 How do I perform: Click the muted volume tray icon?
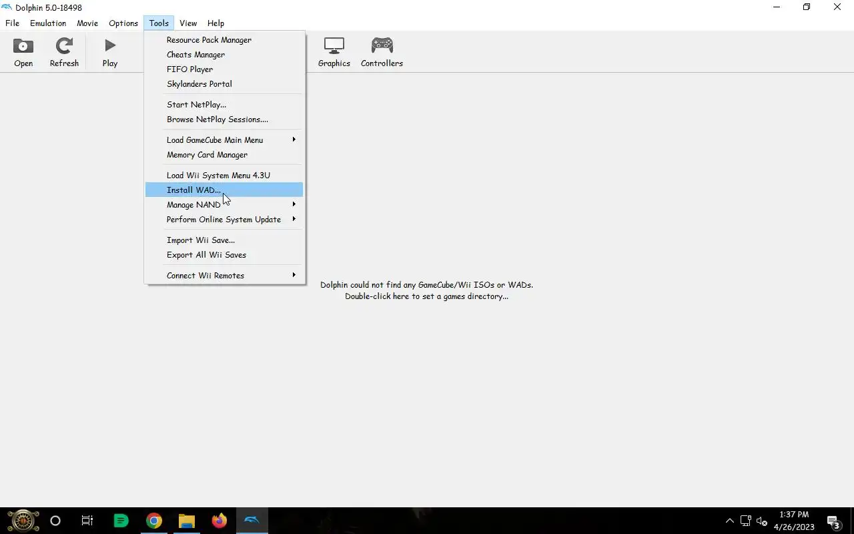(x=762, y=521)
